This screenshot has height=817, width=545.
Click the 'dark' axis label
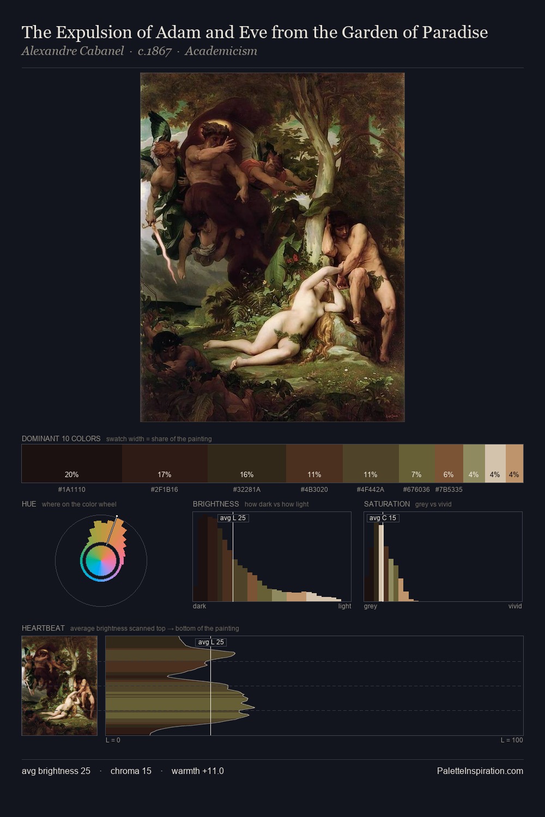pos(199,606)
